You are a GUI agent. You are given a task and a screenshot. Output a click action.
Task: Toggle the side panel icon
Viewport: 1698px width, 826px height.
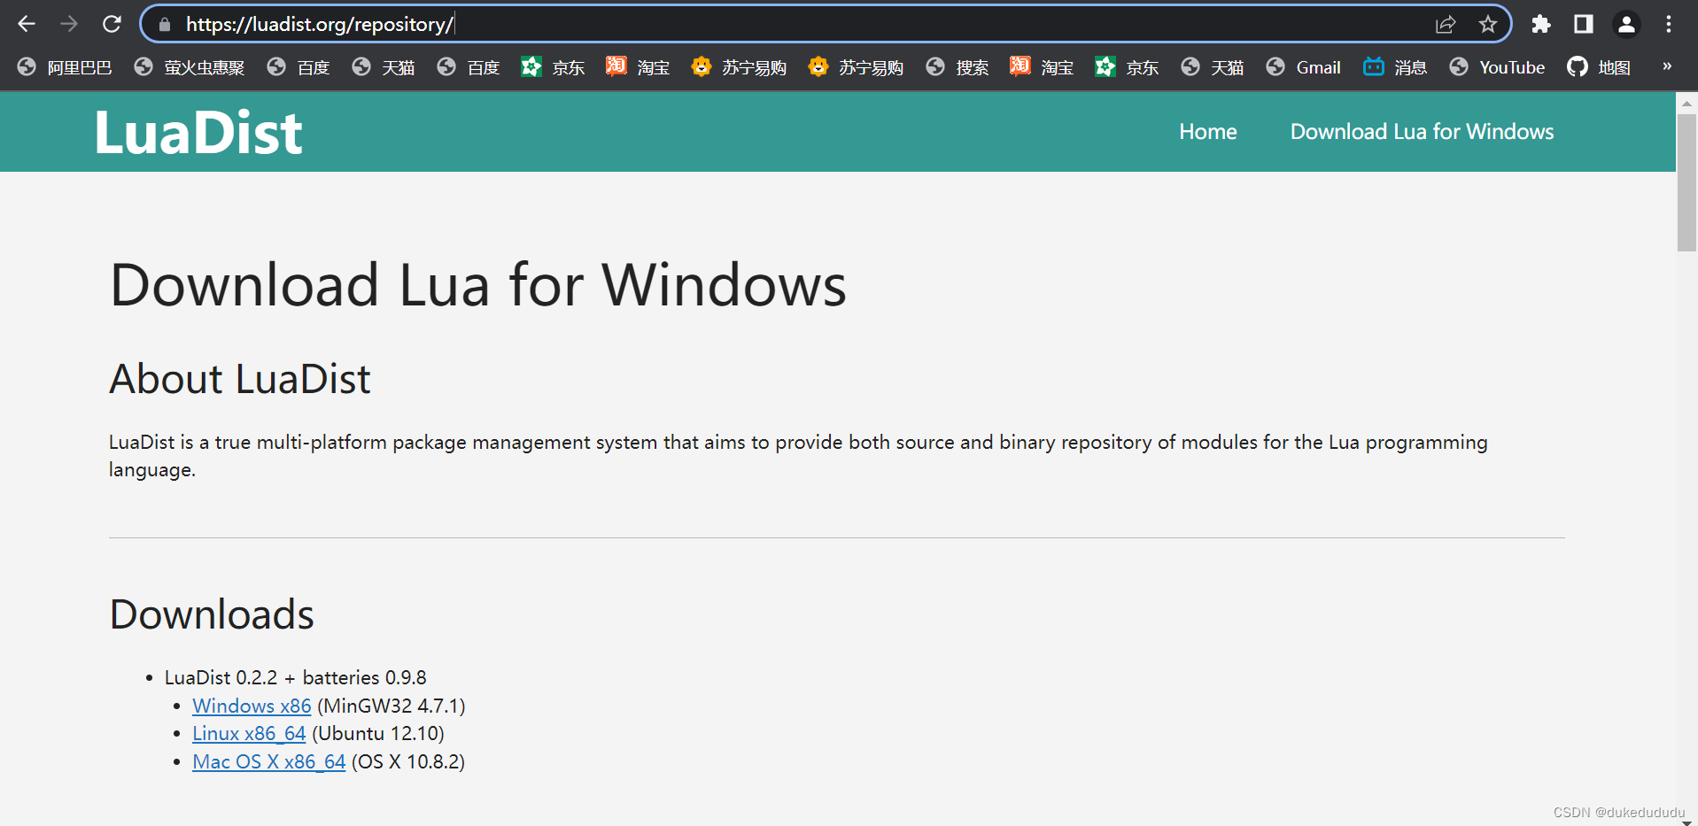pyautogui.click(x=1584, y=24)
